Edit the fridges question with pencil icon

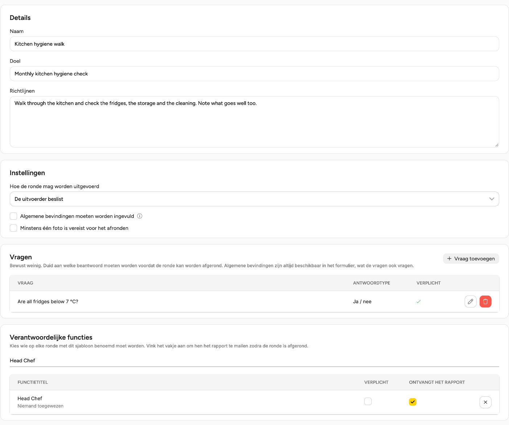point(471,301)
